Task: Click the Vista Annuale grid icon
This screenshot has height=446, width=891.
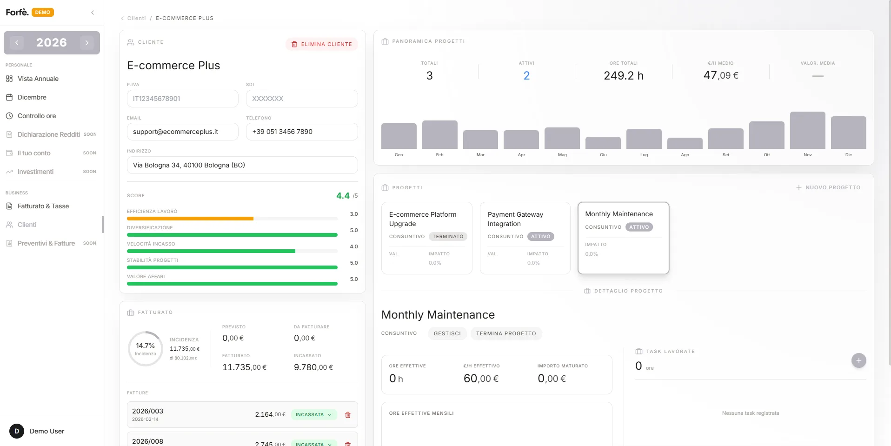Action: [x=9, y=79]
